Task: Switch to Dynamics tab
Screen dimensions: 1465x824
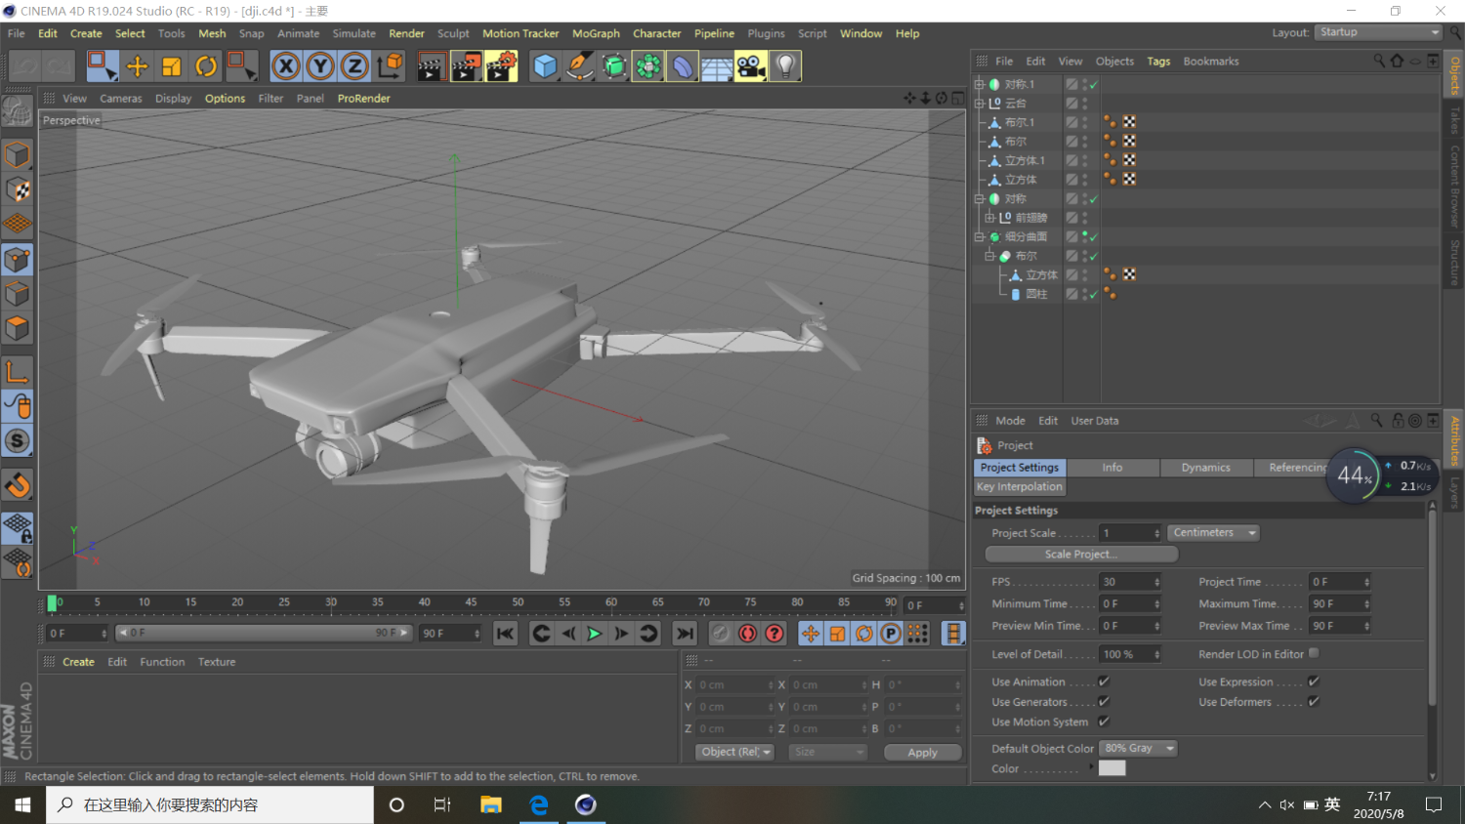Action: 1205,468
